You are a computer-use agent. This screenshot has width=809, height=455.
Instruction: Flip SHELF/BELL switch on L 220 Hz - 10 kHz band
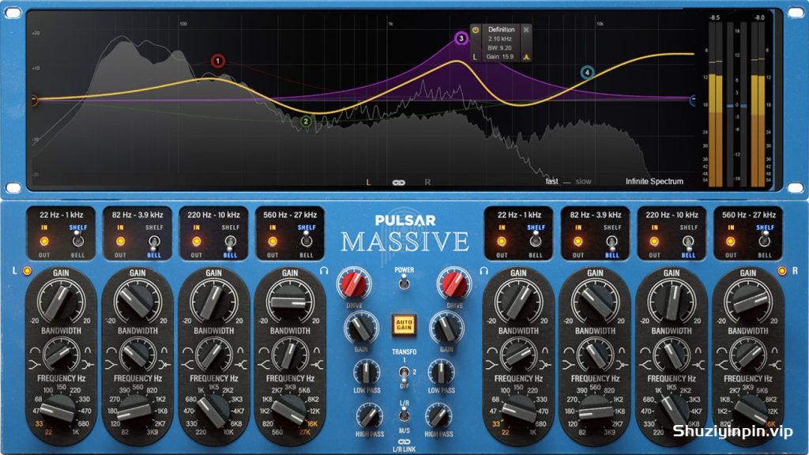tap(230, 242)
